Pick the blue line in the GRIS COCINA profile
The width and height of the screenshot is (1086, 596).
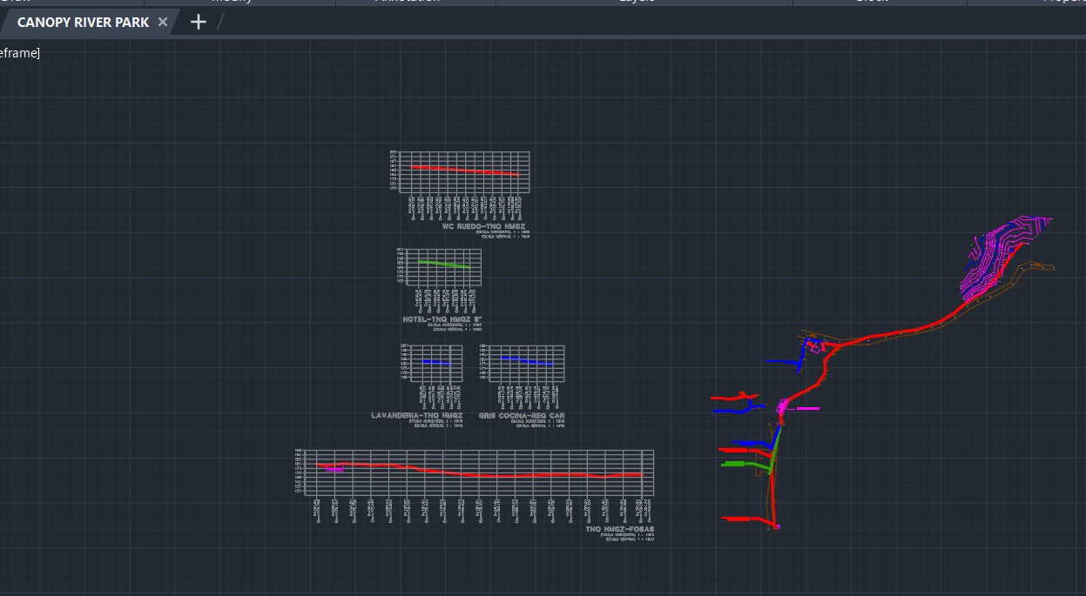click(526, 360)
